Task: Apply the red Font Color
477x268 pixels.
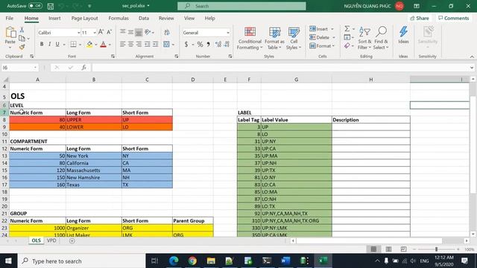Action: pyautogui.click(x=103, y=45)
